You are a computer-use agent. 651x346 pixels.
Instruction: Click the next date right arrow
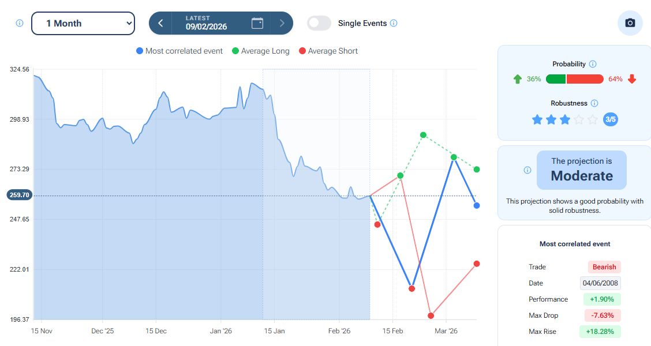[282, 23]
